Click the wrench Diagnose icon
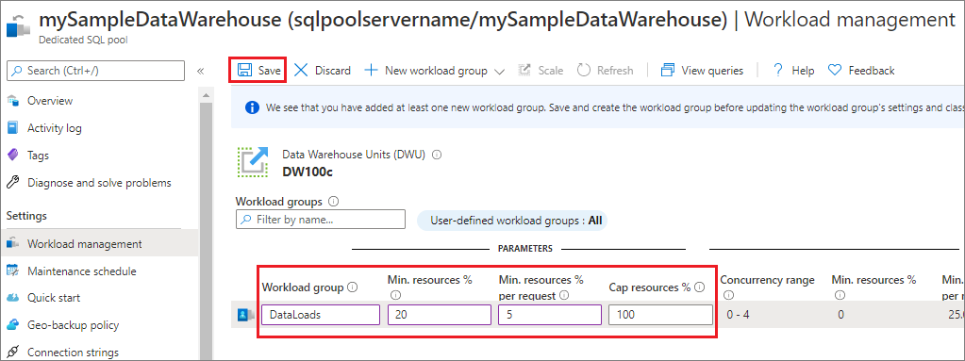The image size is (965, 361). coord(13,183)
